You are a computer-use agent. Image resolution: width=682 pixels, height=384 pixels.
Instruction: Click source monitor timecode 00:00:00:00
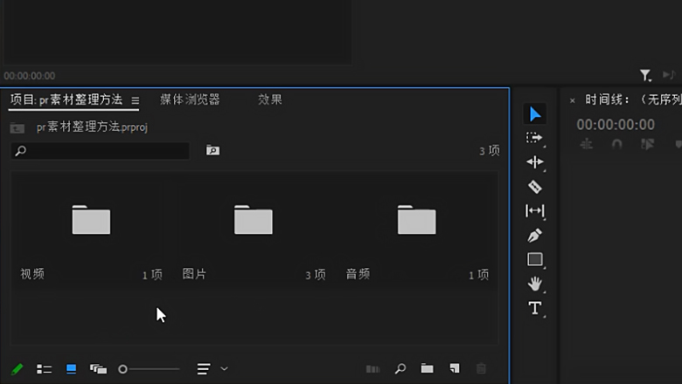pyautogui.click(x=30, y=76)
